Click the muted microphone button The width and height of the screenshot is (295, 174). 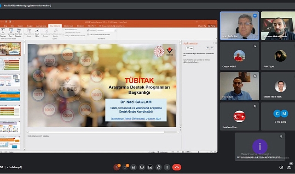coord(116,167)
